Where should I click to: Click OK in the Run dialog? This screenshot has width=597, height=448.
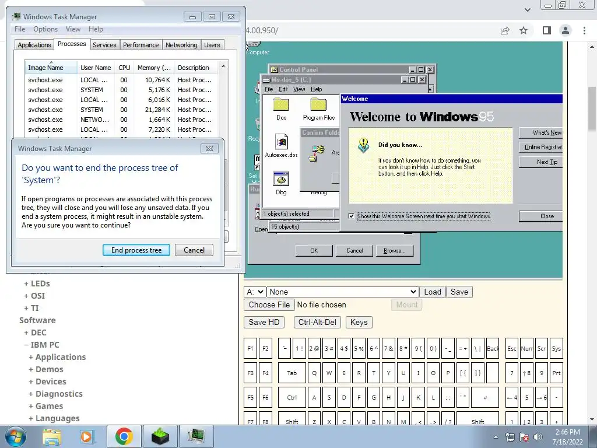(314, 250)
